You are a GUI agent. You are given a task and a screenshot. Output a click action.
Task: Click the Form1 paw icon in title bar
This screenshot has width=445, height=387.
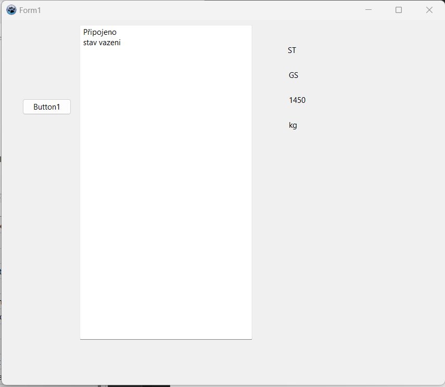pos(11,10)
